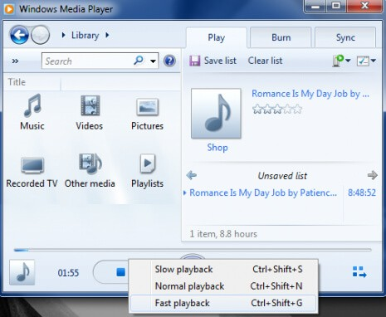Click the Help question mark icon
386x317 pixels.
[169, 61]
